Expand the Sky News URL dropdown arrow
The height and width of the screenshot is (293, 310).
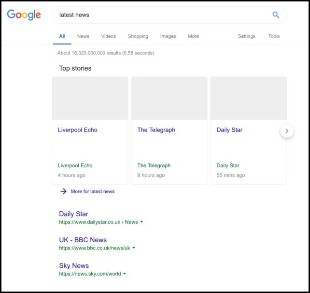point(125,274)
